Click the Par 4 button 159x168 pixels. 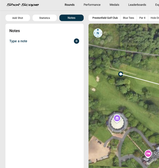[142, 18]
